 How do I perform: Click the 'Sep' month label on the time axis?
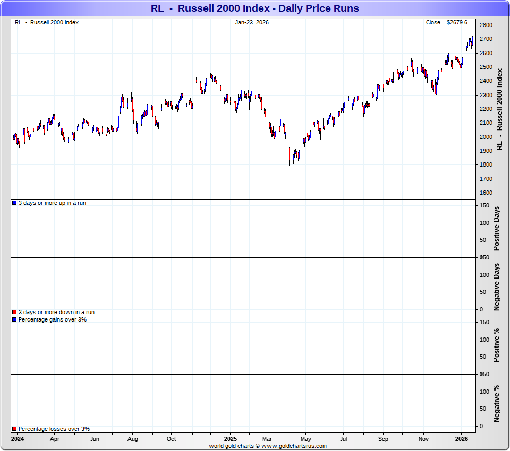383,439
